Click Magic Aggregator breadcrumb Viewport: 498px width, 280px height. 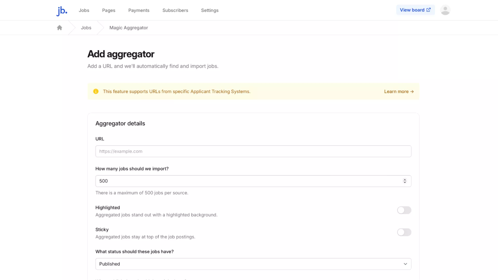click(x=128, y=28)
